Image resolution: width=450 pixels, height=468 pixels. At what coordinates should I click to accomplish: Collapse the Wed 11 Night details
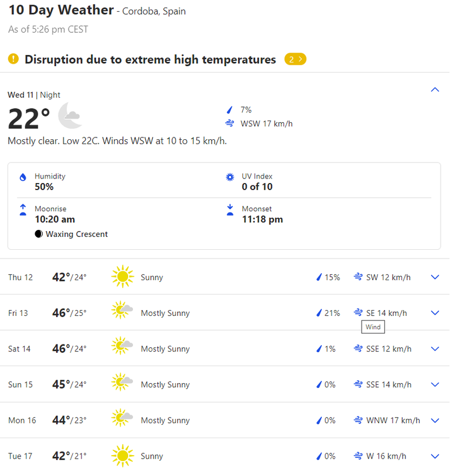click(435, 90)
